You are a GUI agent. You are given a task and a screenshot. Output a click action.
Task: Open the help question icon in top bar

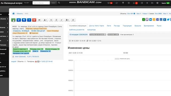pyautogui.click(x=129, y=3)
